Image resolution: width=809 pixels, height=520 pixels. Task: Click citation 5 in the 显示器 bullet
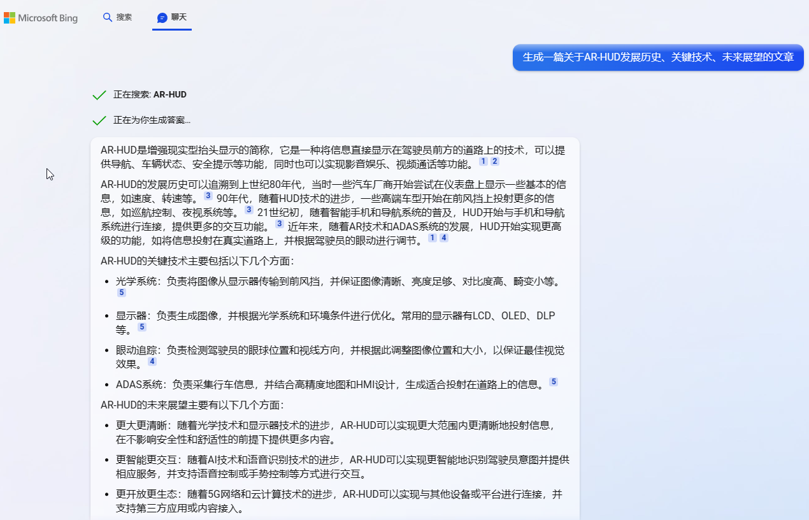(141, 326)
